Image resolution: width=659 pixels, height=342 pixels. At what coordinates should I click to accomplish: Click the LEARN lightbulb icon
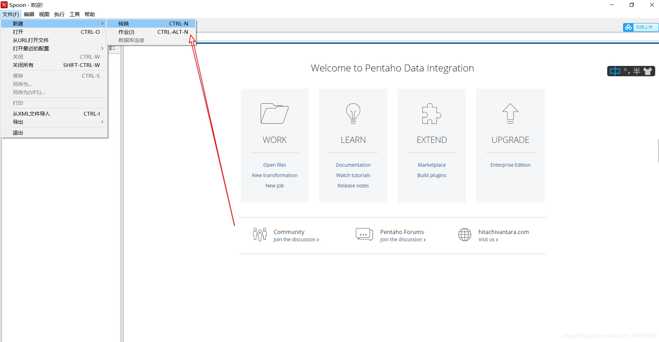tap(353, 113)
